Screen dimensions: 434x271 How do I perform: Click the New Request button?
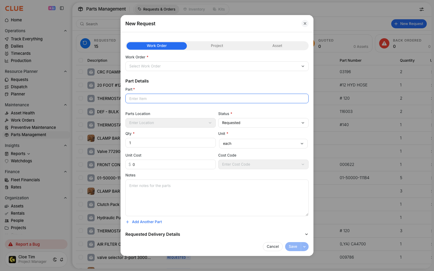[409, 24]
